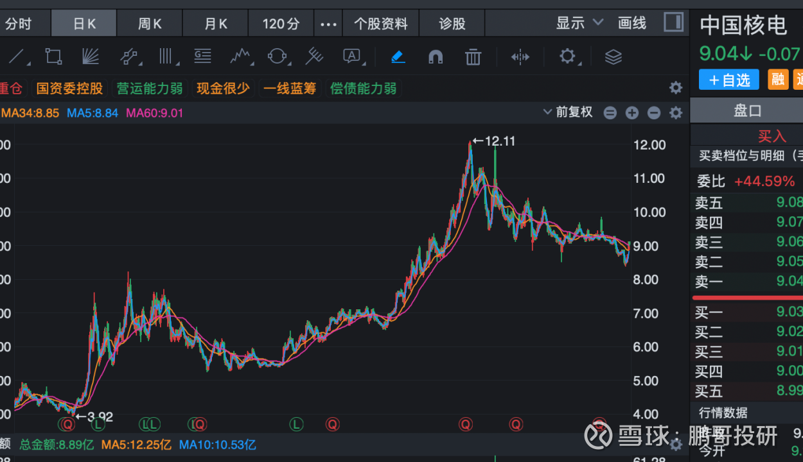Choose the rectangle drawing tool
The height and width of the screenshot is (462, 803).
point(53,57)
